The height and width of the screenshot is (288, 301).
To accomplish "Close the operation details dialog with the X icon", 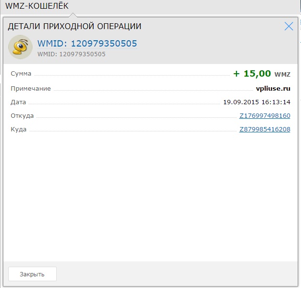I will coord(289,26).
